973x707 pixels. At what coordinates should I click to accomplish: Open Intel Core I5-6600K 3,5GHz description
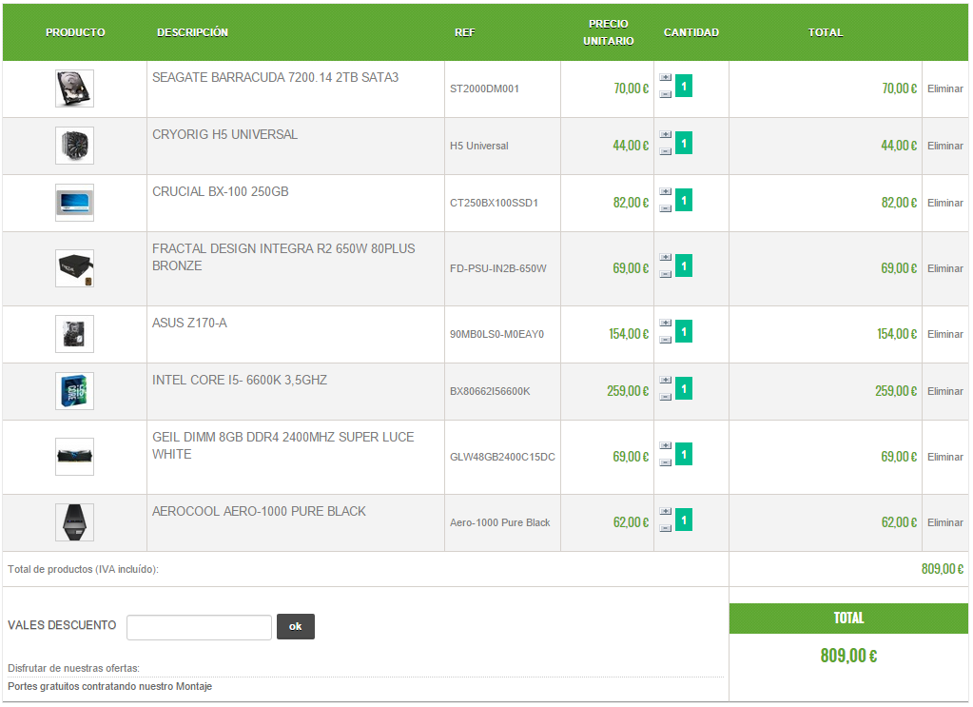(240, 381)
